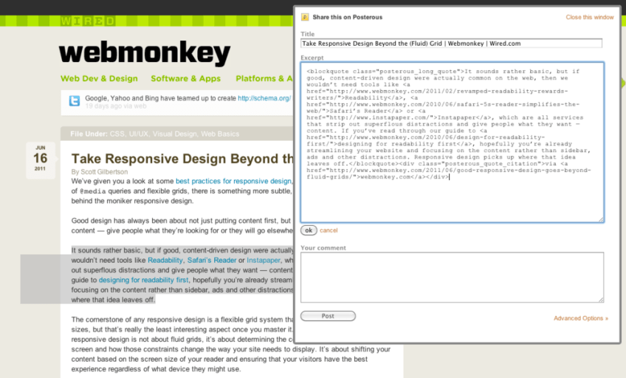Open the Software & Apps menu

point(185,78)
